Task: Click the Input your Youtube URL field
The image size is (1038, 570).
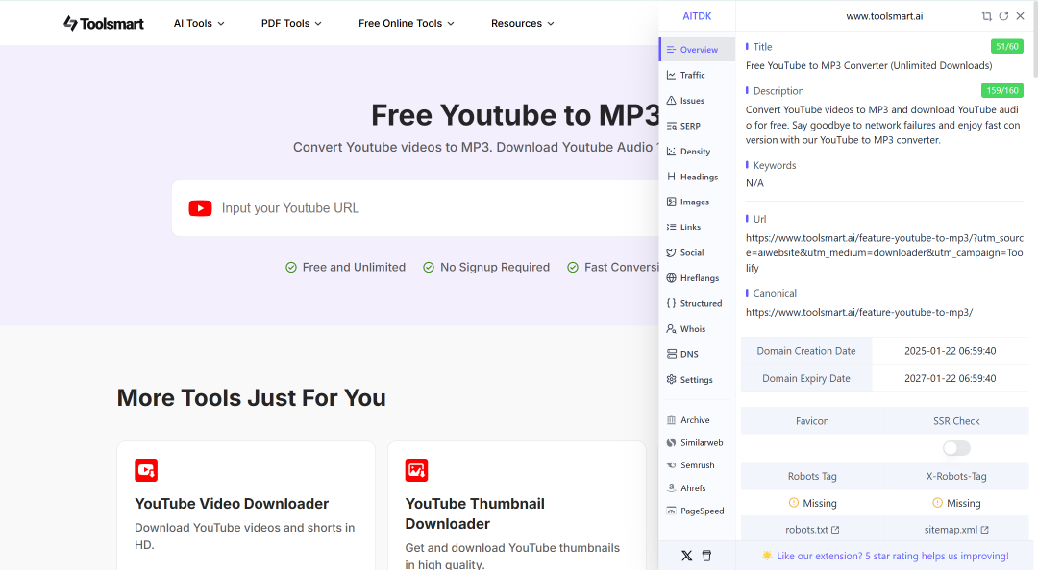Action: tap(437, 208)
